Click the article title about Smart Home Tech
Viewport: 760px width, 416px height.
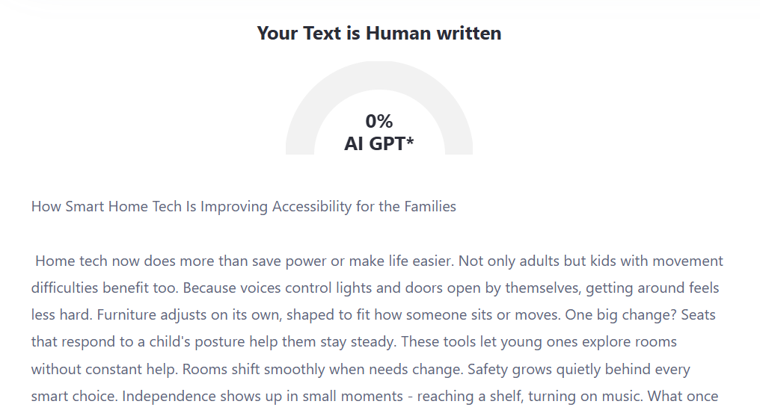coord(243,206)
